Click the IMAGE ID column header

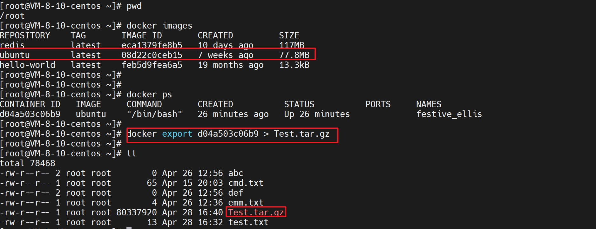(142, 36)
